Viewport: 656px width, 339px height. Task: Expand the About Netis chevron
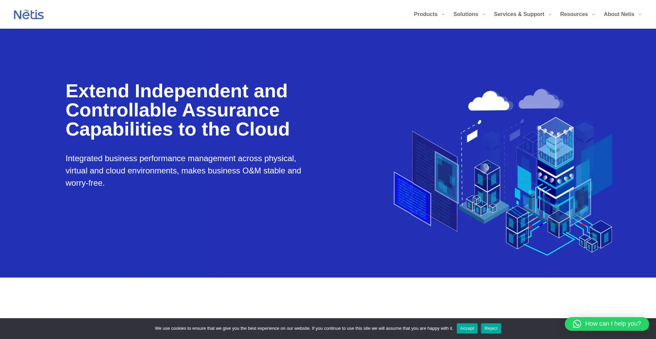[640, 14]
